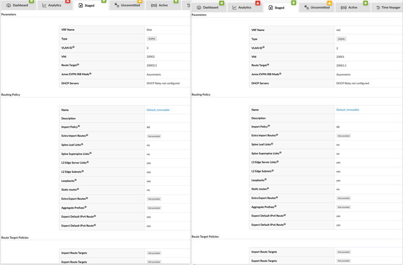Switch to Uncommitted tab in the blue VRF panel
Image resolution: width=403 pixels, height=265 pixels.
[127, 5]
